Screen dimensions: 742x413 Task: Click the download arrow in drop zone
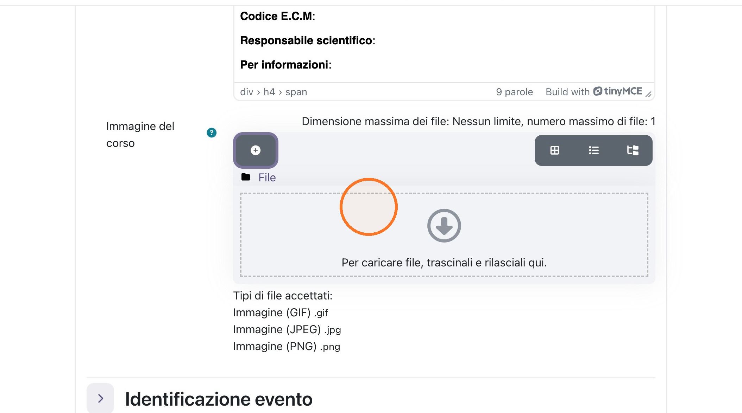pos(444,226)
